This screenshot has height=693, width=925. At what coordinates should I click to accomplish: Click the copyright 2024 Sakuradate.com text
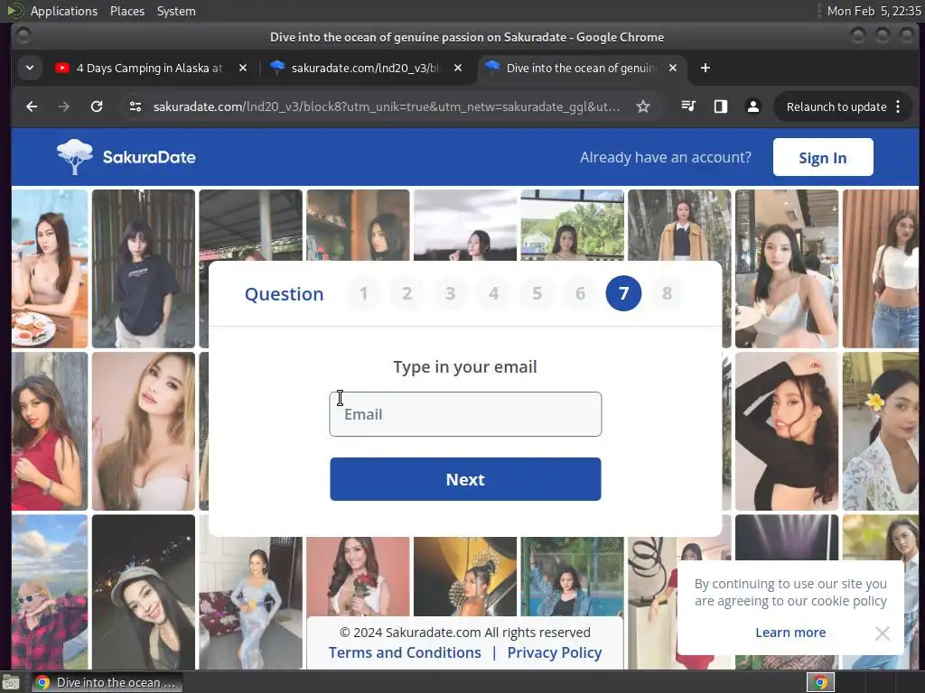(x=465, y=633)
